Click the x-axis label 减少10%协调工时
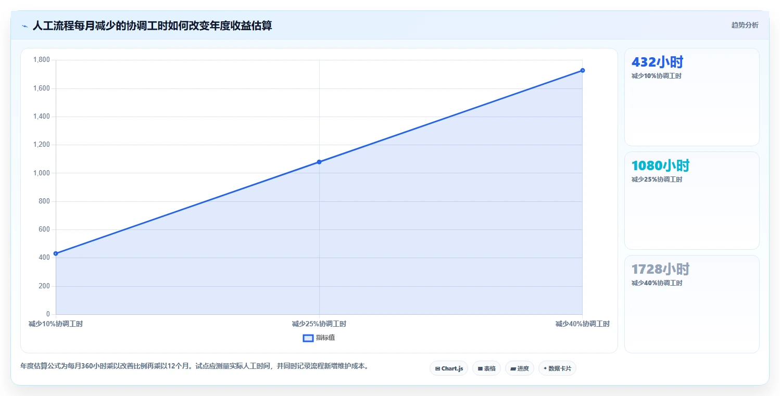The width and height of the screenshot is (780, 396). pyautogui.click(x=56, y=324)
